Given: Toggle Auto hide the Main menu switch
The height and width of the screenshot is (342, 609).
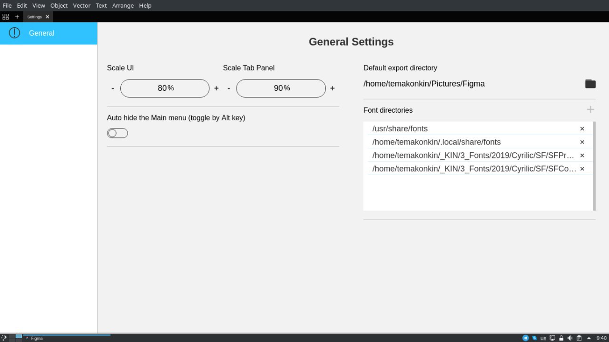Looking at the screenshot, I should coord(118,133).
